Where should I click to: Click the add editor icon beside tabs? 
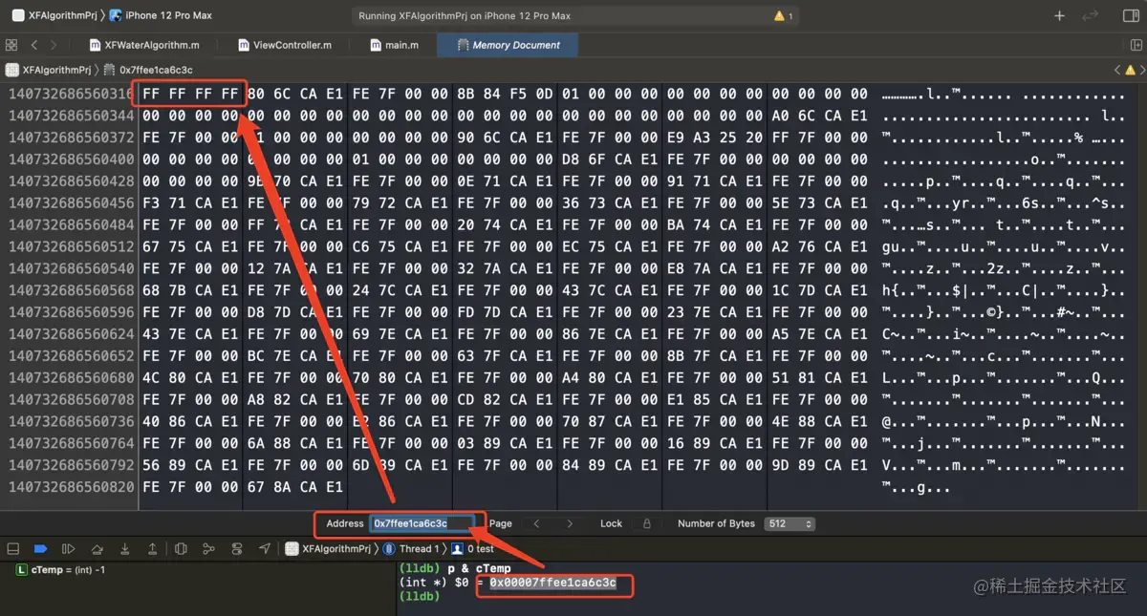pyautogui.click(x=1135, y=45)
